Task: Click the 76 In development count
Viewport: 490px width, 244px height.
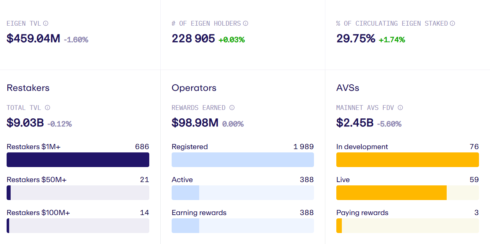Action: [474, 147]
